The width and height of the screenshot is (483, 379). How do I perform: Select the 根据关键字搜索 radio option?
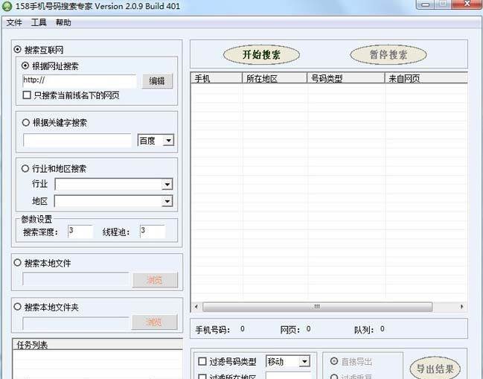[26, 122]
